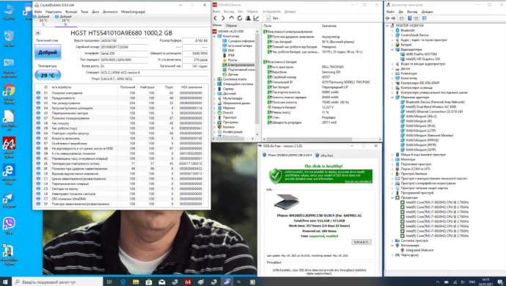The image size is (506, 286).
Task: Click red AIDA64 icon in taskbar
Action: click(188, 282)
